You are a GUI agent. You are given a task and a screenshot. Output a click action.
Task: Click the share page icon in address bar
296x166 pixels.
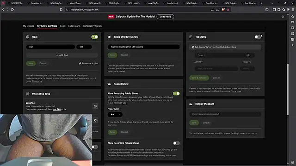pyautogui.click(x=217, y=10)
